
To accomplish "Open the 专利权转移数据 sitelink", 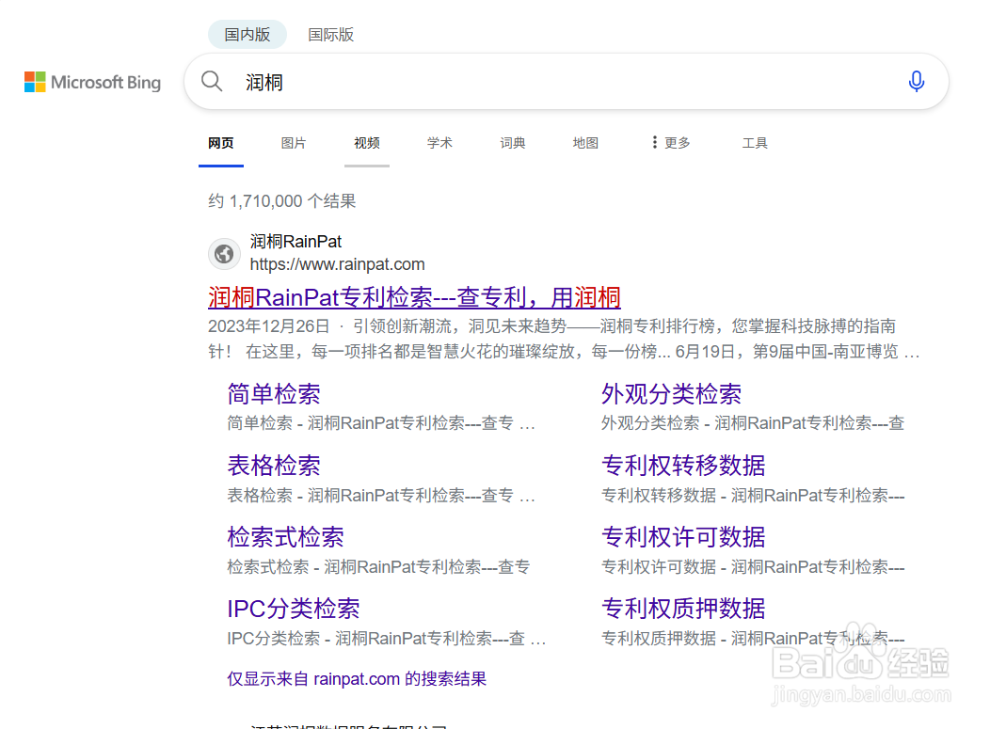I will pos(683,466).
